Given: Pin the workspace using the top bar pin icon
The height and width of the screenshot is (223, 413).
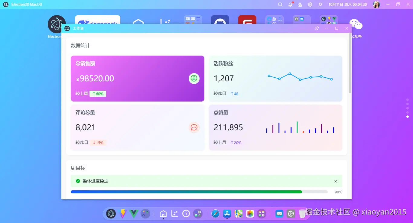Looking at the screenshot, I should click(x=320, y=5).
